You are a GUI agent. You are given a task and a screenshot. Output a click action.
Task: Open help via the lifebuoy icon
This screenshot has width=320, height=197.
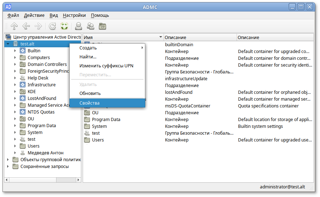point(64,26)
